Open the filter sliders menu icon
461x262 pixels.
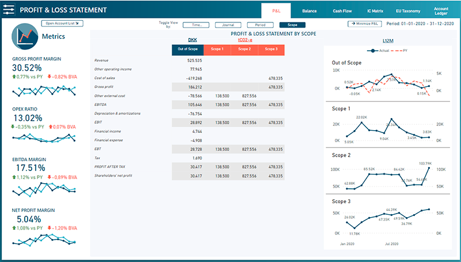[x=9, y=10]
